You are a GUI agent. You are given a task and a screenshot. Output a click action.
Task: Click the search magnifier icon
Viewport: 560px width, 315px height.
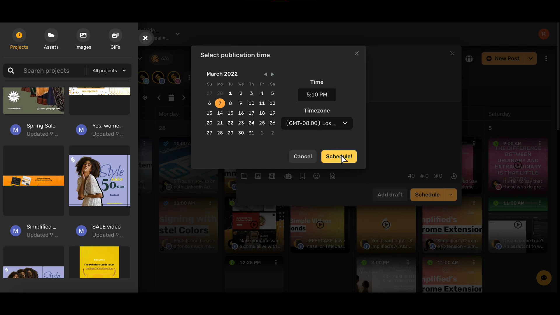point(11,71)
